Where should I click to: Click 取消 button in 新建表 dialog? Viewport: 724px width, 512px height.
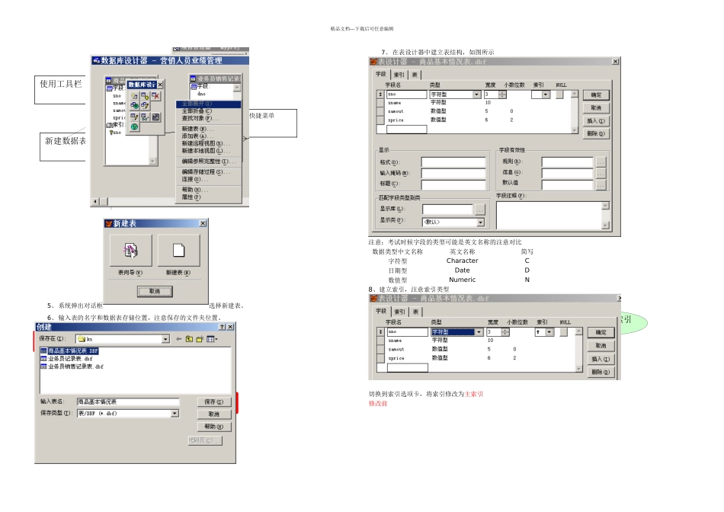(x=155, y=291)
